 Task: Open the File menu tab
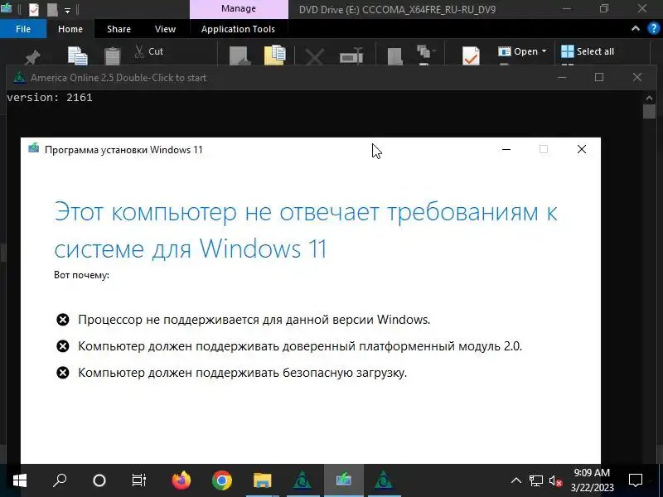click(23, 29)
